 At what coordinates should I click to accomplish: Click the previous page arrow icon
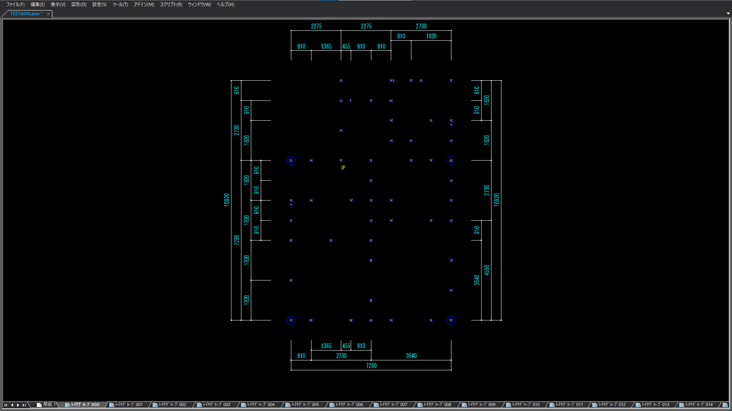pyautogui.click(x=11, y=405)
